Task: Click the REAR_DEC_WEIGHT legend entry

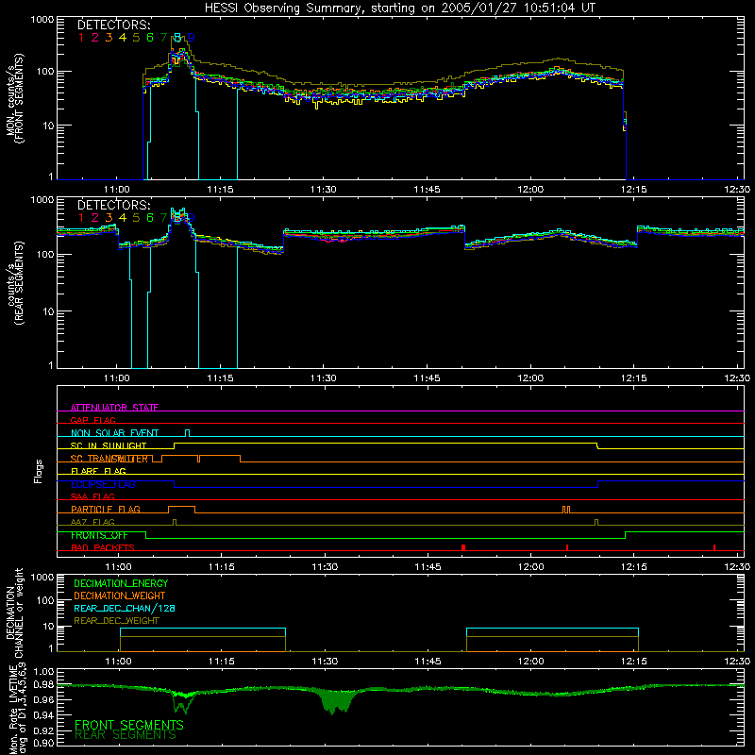Action: point(116,621)
